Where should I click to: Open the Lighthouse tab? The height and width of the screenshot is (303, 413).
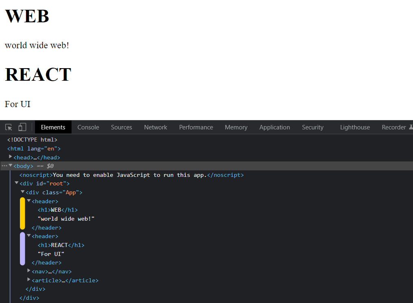pos(355,127)
